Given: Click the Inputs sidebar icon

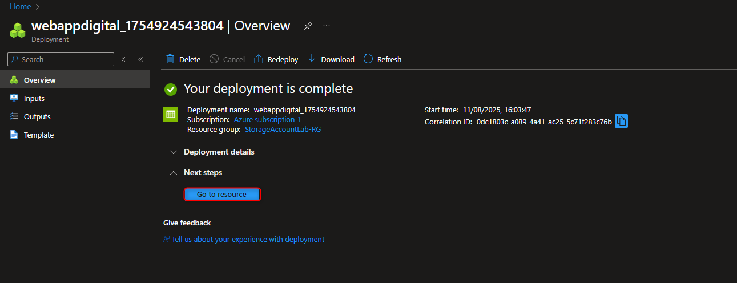Looking at the screenshot, I should (x=14, y=98).
